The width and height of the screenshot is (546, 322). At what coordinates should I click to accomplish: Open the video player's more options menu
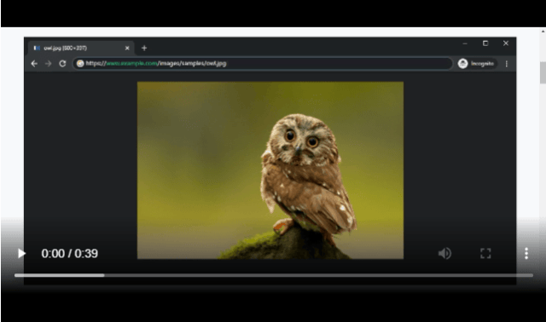tap(526, 254)
